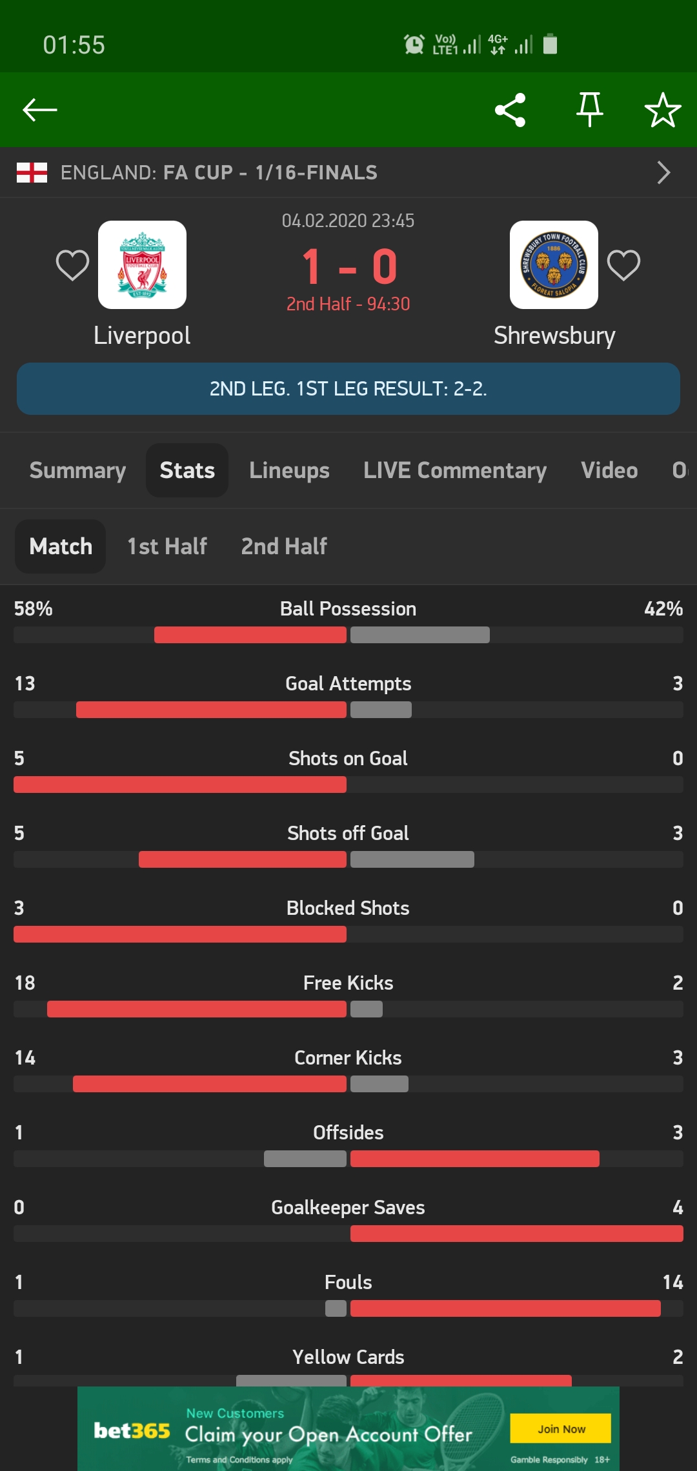Switch to the Summary tab

[77, 470]
